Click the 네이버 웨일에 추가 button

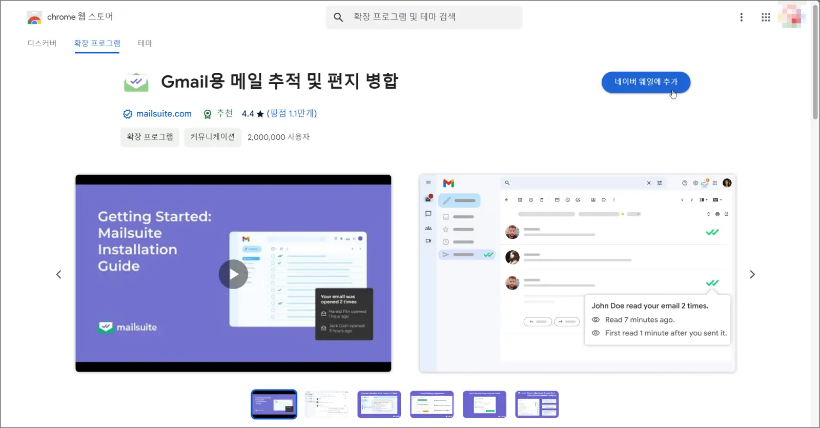pos(646,82)
